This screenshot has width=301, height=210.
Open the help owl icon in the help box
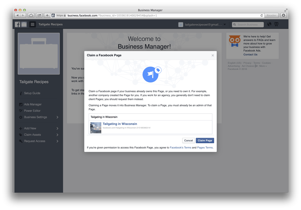(x=234, y=41)
